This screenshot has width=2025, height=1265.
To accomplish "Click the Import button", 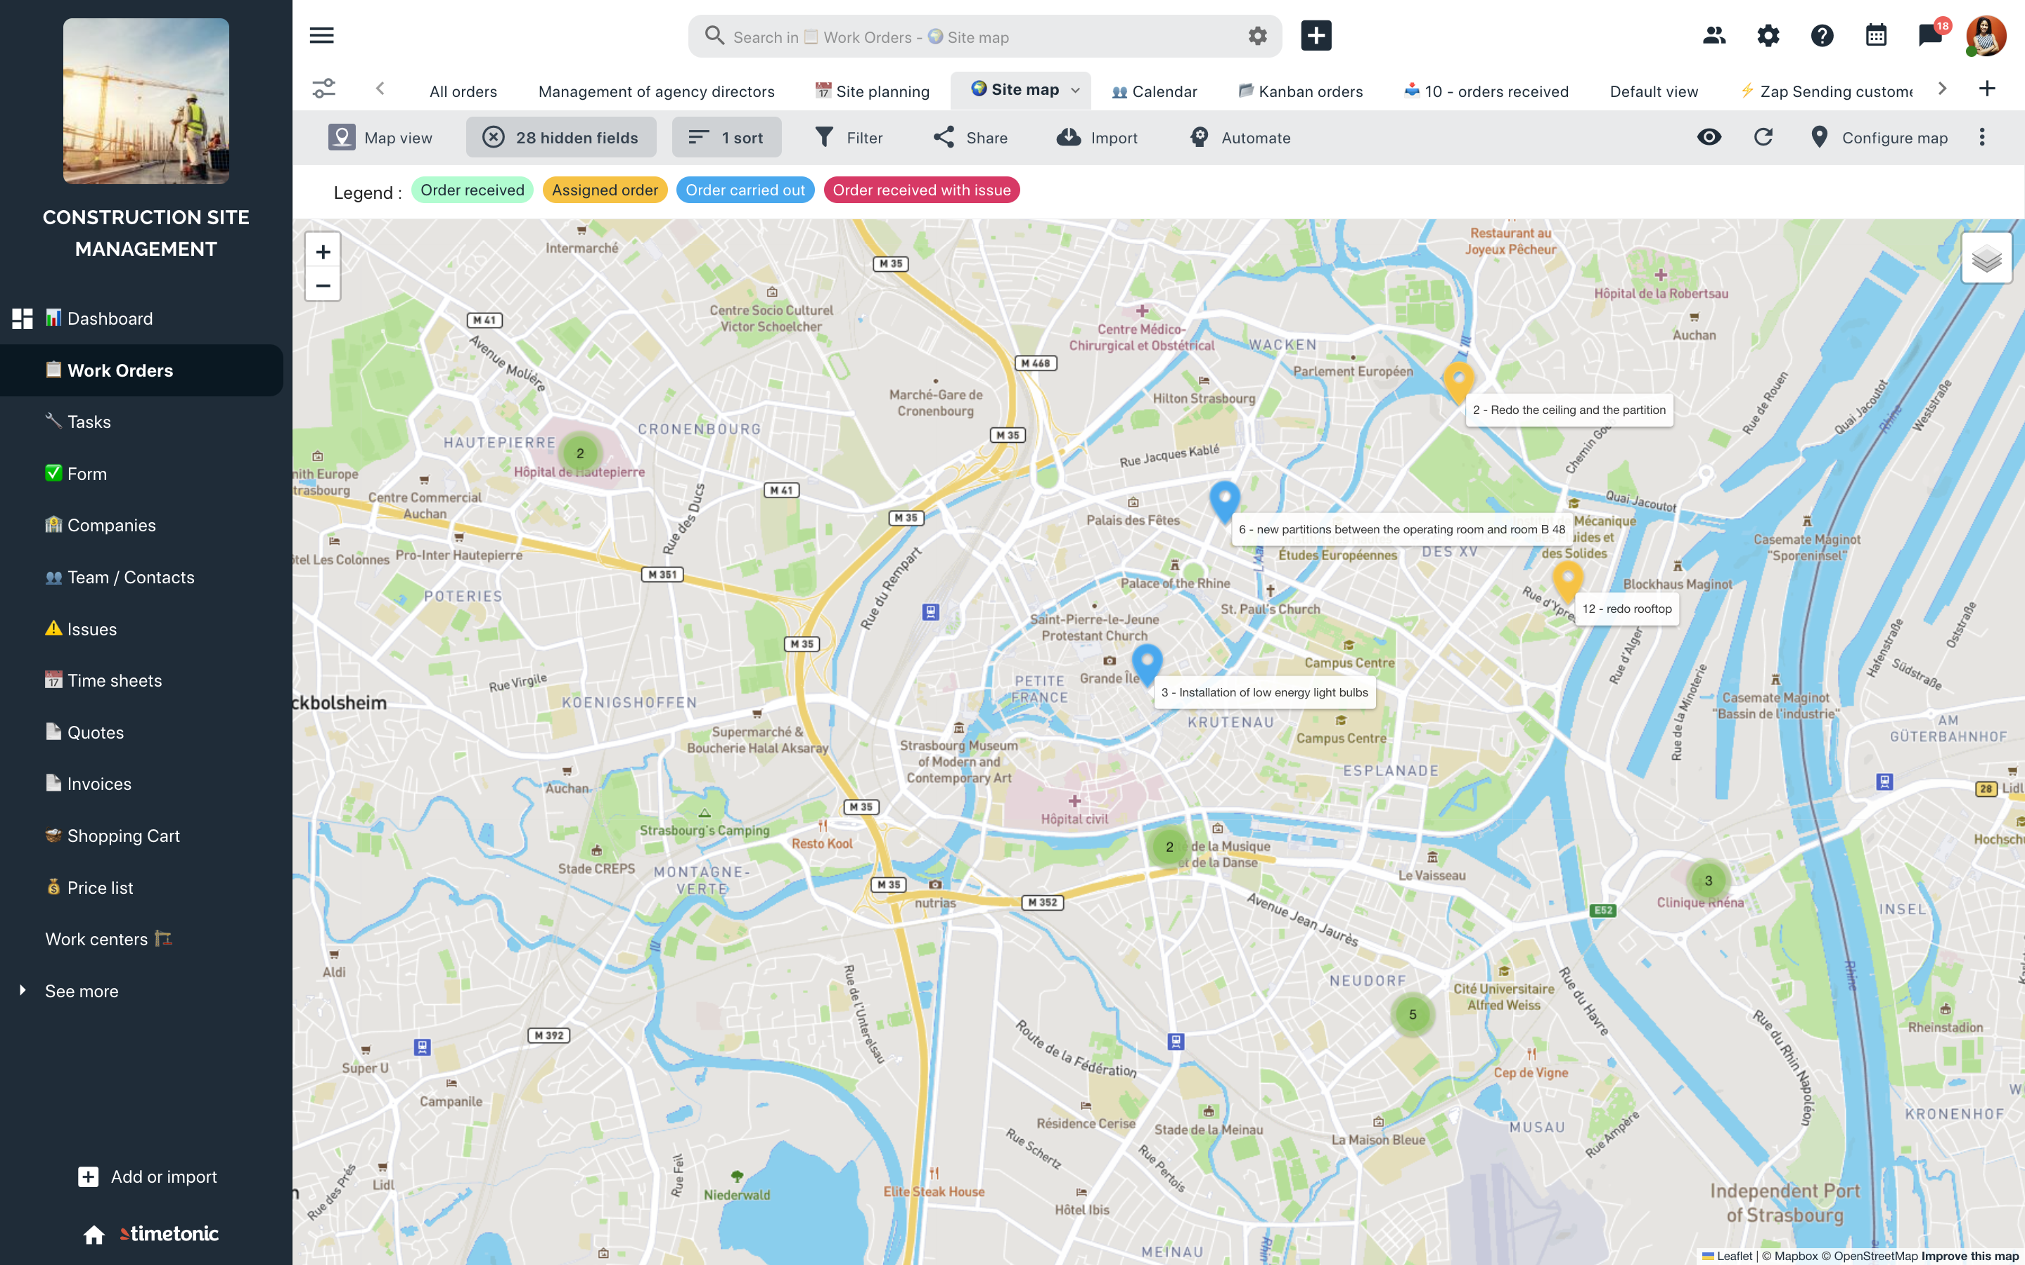I will [x=1096, y=137].
